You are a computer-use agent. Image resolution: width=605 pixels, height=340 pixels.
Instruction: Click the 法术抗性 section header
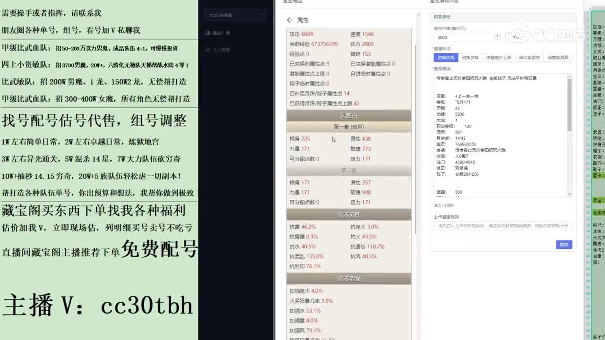pos(349,214)
